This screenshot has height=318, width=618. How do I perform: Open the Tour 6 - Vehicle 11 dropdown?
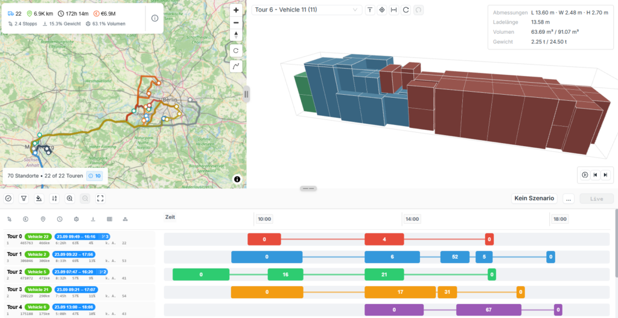click(x=307, y=10)
